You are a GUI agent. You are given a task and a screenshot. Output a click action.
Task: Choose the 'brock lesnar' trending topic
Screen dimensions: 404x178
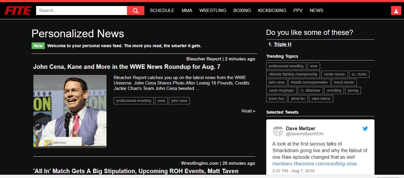click(x=344, y=82)
